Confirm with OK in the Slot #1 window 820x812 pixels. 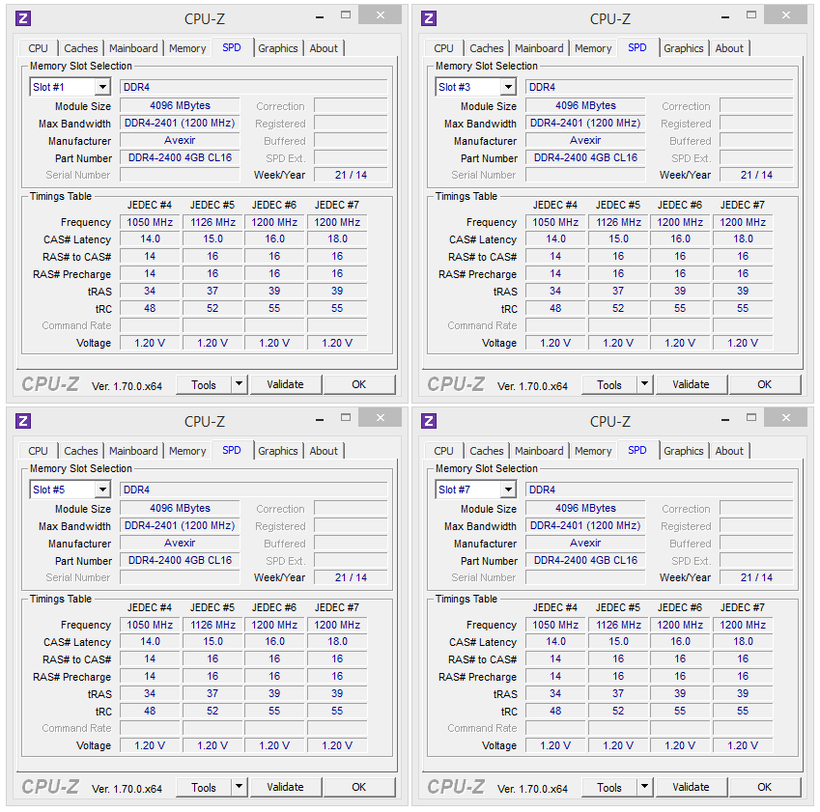(x=359, y=384)
